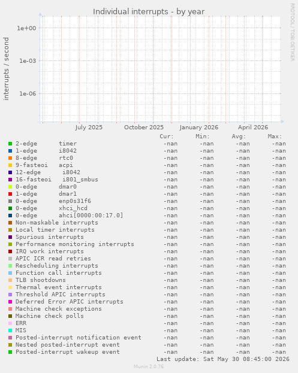Click the Rescheduling interrupts legend label
Viewport: 298px width, 373px height.
point(57,266)
